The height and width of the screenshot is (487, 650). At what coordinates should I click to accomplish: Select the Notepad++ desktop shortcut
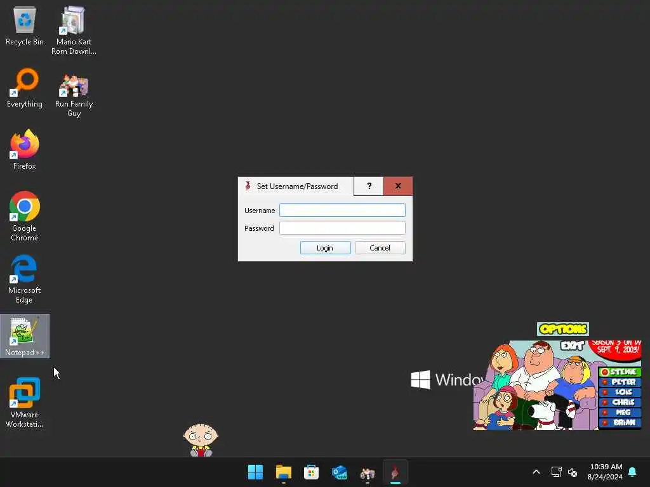25,336
